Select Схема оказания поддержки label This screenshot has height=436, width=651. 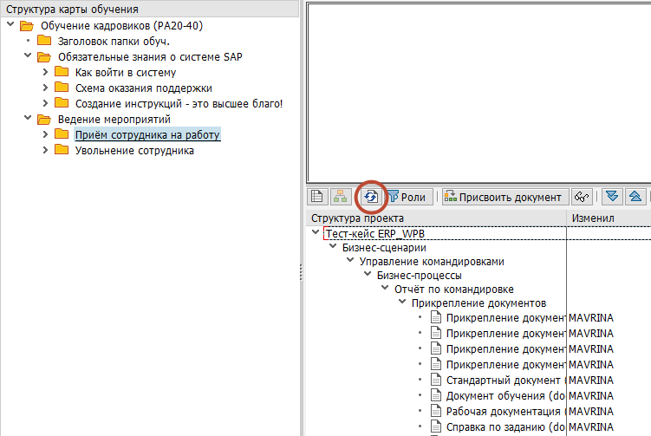point(144,88)
